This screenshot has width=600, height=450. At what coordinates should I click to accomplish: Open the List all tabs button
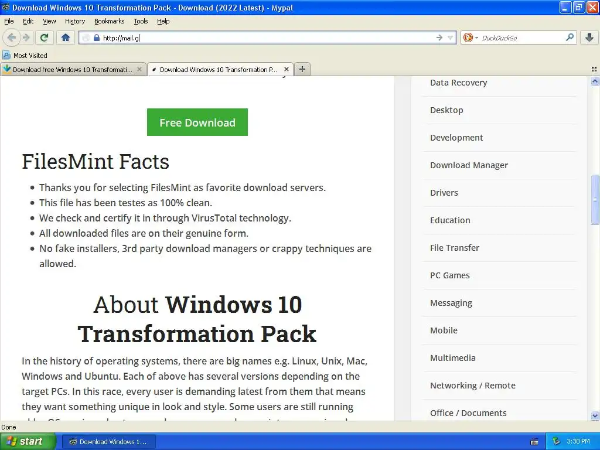tap(594, 69)
